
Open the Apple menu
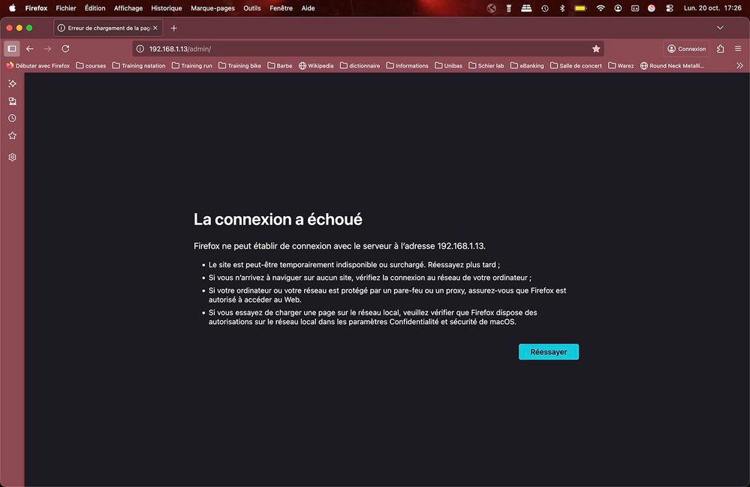click(x=12, y=8)
